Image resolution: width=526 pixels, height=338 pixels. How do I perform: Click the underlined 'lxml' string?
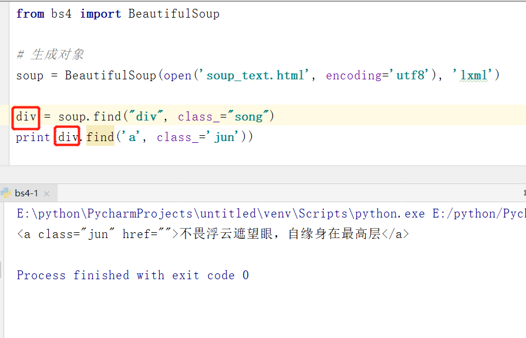click(x=473, y=75)
